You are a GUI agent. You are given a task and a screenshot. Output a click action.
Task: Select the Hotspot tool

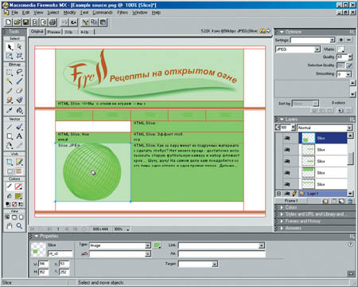tap(10, 162)
